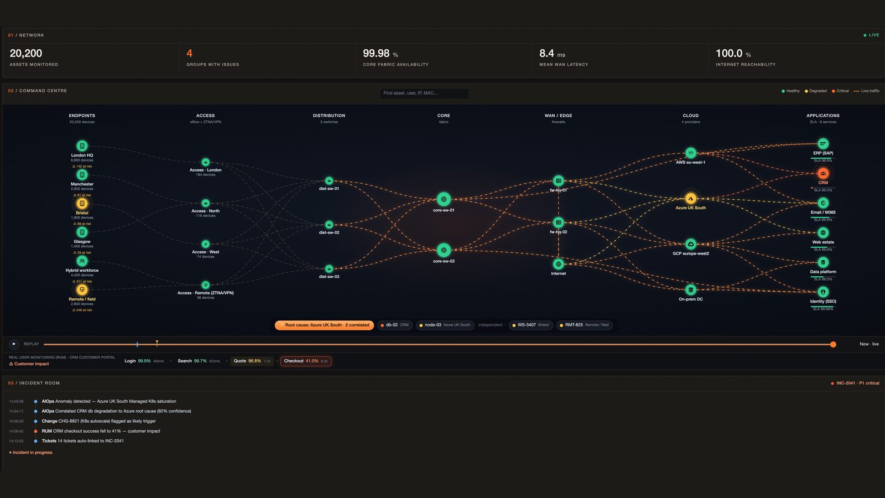885x498 pixels.
Task: Click the On-prem DC node
Action: pos(691,290)
